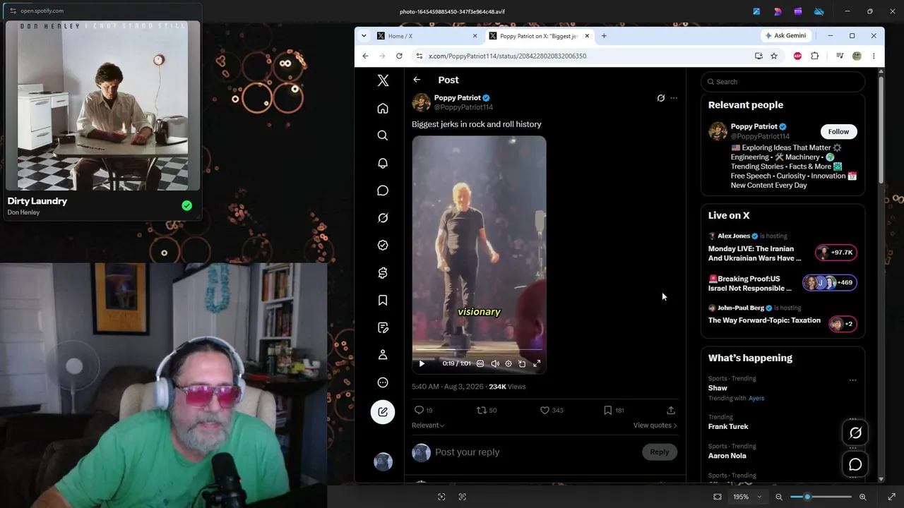Repost the Poppy Patriot post
This screenshot has width=904, height=508.
click(x=487, y=410)
